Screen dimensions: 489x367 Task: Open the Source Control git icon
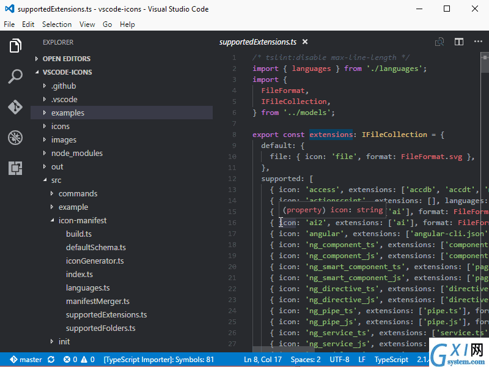tap(15, 107)
